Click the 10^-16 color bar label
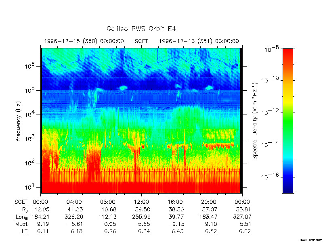 click(270, 176)
